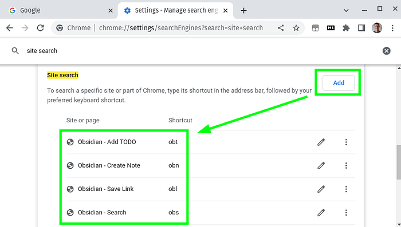Viewport: 401px width, 227px height.
Task: Select the 'Obsidian - Search' row text
Action: [x=102, y=213]
